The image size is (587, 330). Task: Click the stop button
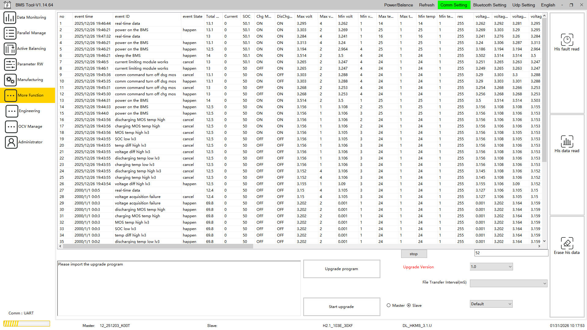click(413, 254)
